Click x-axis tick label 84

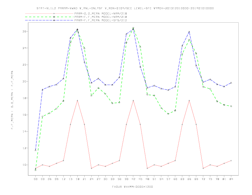point(231,179)
